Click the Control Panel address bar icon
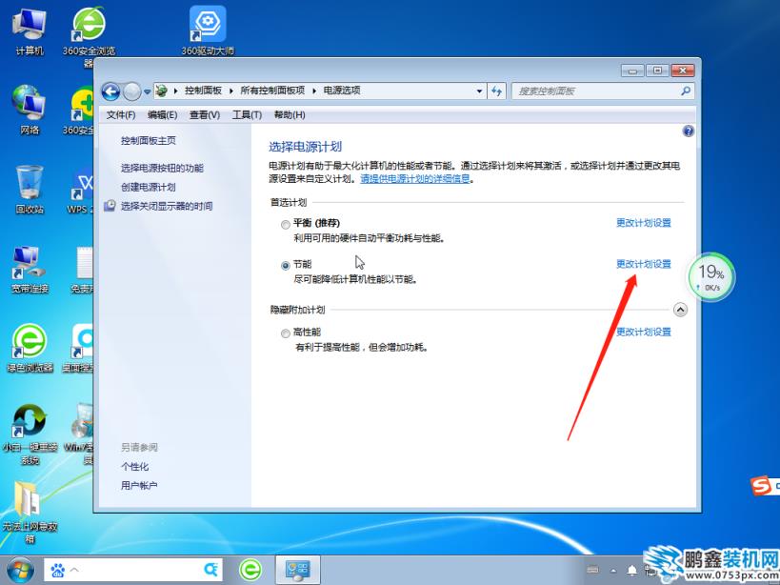The image size is (780, 585). point(161,91)
